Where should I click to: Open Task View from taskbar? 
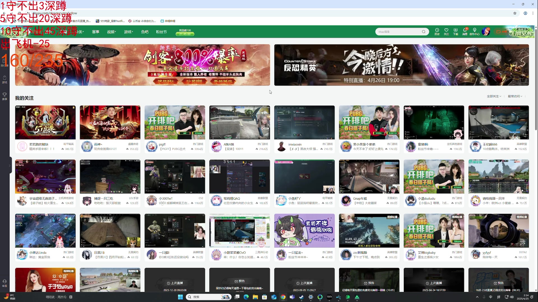click(x=237, y=297)
